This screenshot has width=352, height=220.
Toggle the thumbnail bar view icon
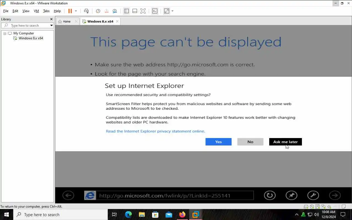point(135,11)
